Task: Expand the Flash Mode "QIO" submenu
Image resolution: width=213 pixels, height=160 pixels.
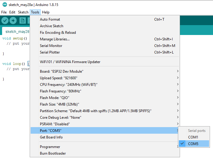Action: click(105, 98)
